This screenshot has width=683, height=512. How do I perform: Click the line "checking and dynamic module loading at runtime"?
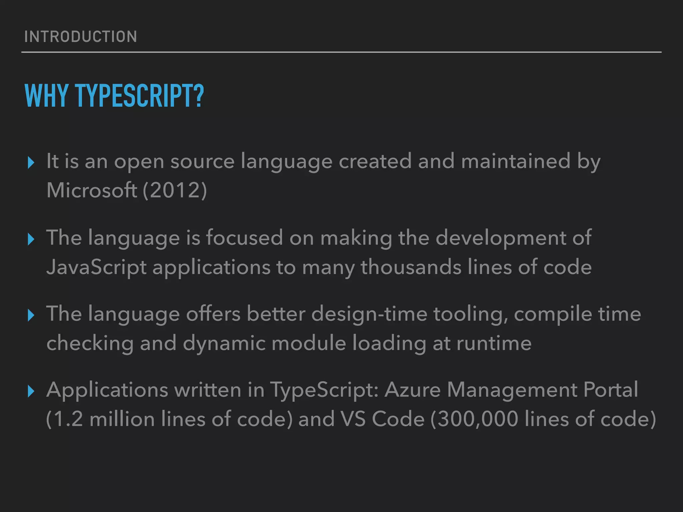pos(289,344)
